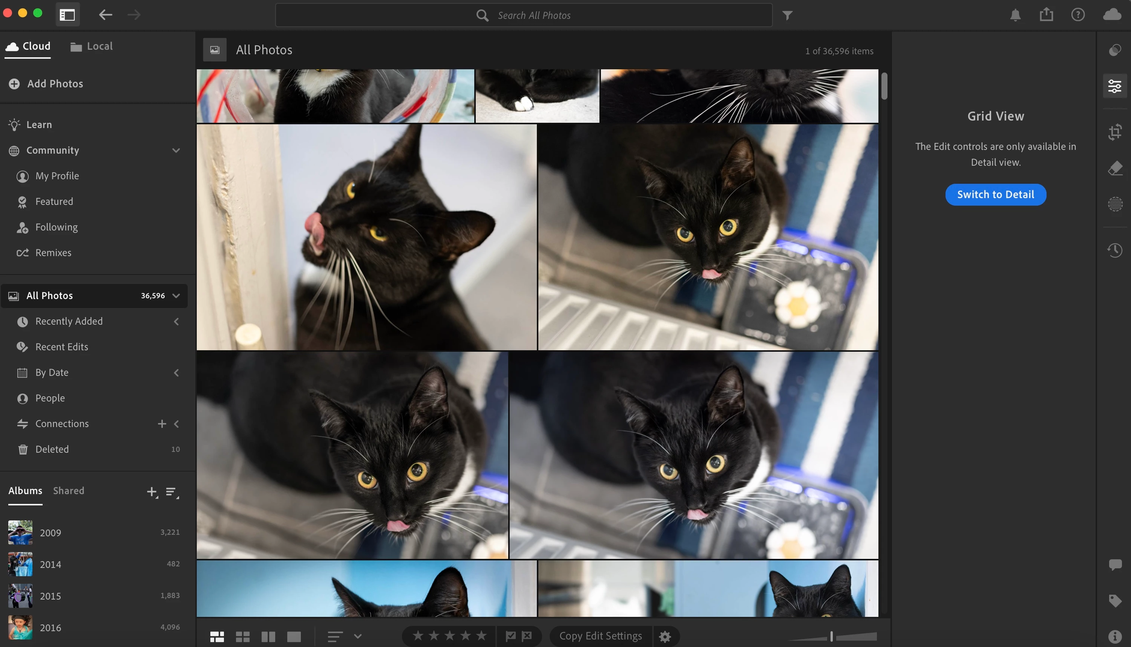Click the thumbnail size slider
Viewport: 1131px width, 647px height.
[831, 636]
